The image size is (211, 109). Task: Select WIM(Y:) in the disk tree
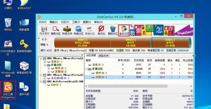56,85
